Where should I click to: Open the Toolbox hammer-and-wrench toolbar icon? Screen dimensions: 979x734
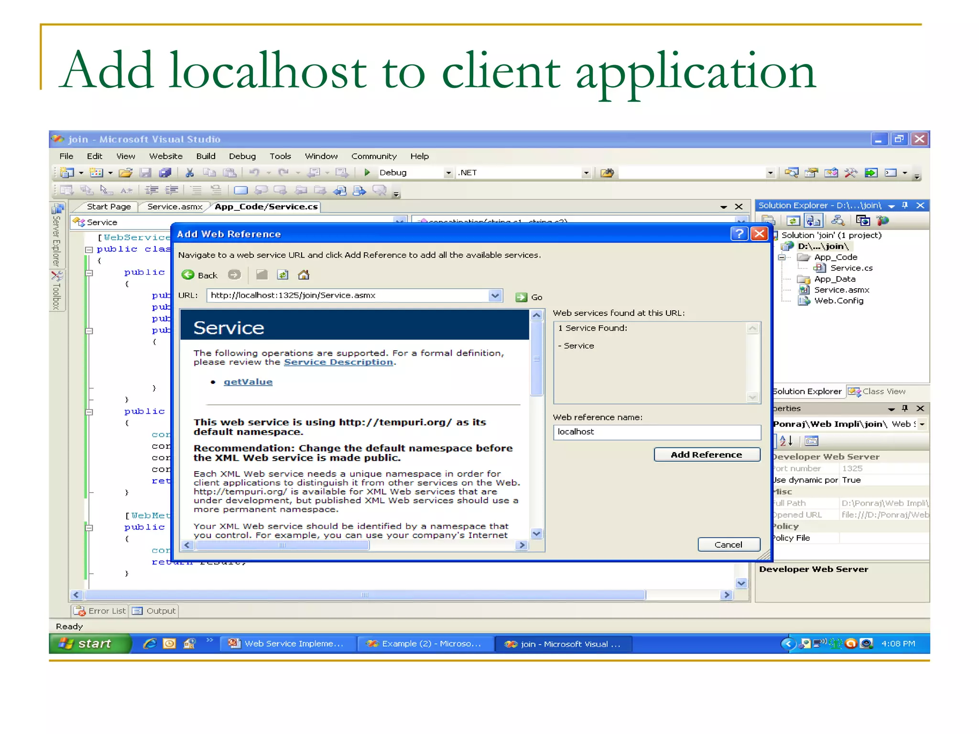point(850,173)
